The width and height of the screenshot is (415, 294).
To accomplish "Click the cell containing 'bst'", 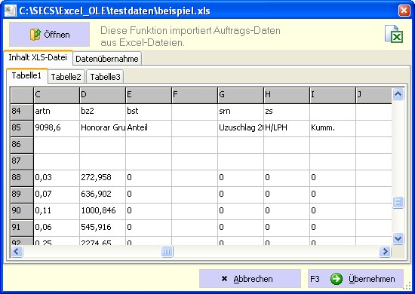I will coord(149,112).
